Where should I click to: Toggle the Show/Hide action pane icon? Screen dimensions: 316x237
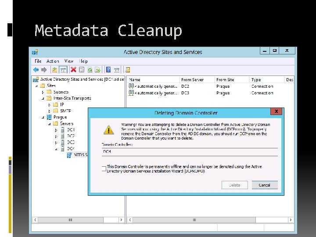tap(117, 70)
